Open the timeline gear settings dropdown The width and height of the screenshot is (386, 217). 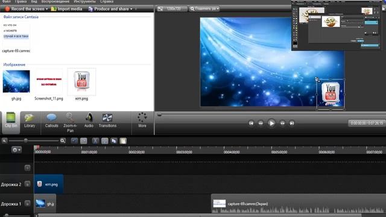pos(16,149)
